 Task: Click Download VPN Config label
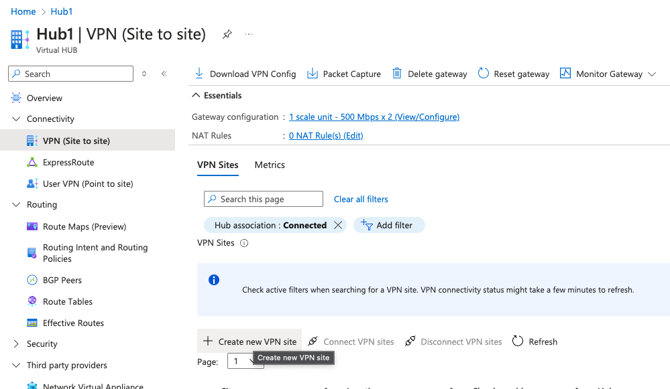(253, 74)
